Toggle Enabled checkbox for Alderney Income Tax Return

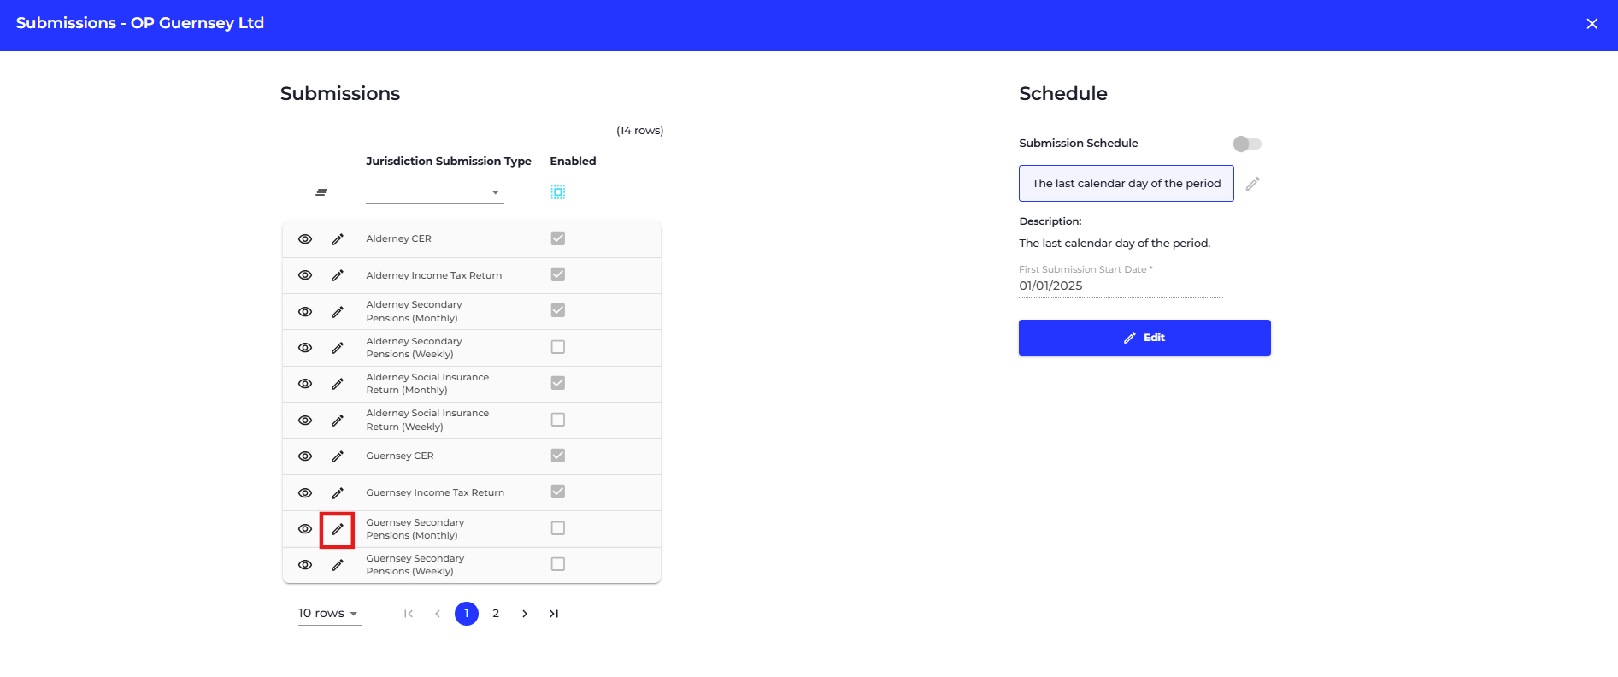(x=558, y=274)
